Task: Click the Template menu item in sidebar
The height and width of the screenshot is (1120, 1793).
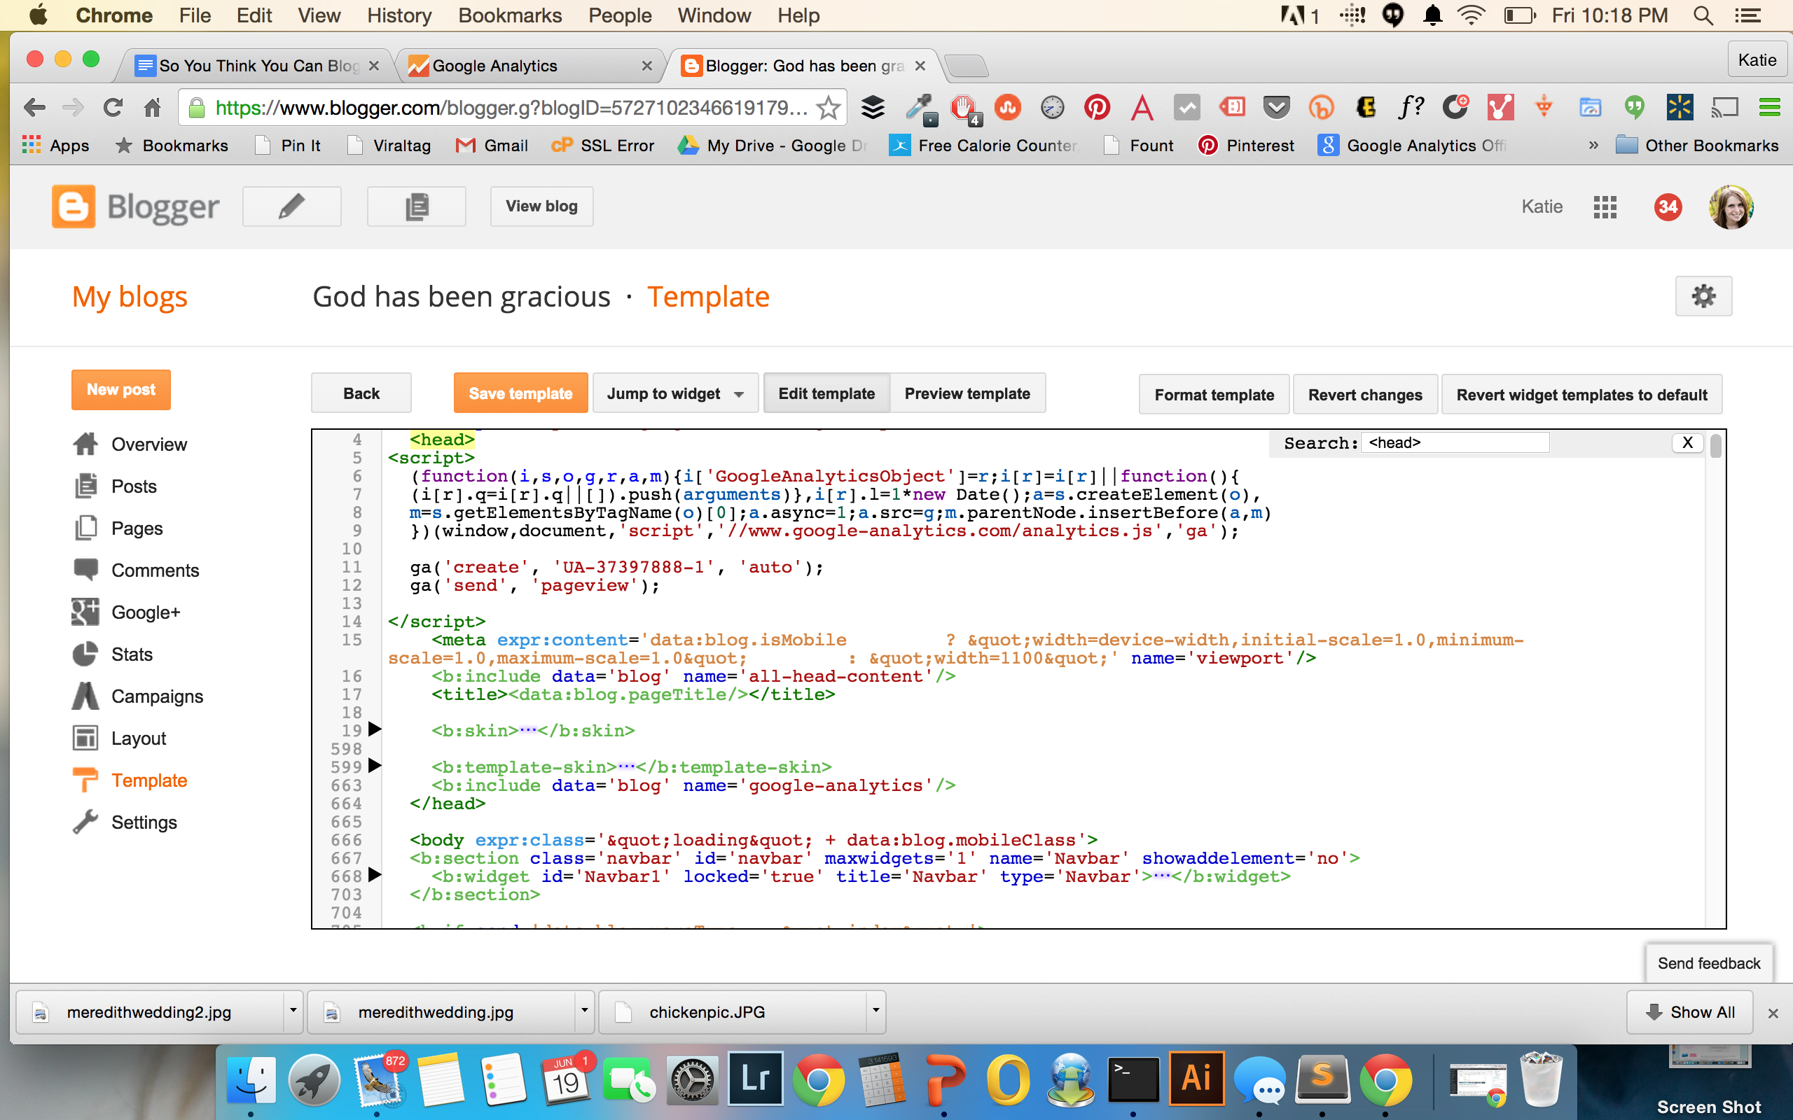Action: click(x=148, y=779)
